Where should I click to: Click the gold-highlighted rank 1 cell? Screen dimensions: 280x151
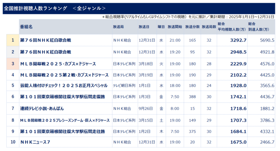(13, 40)
